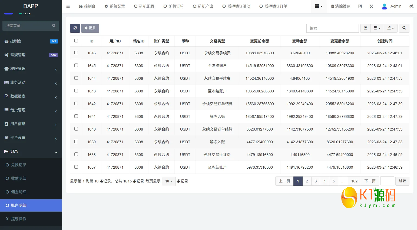The height and width of the screenshot is (230, 417).
Task: Click the language switch icon in top bar
Action: click(360, 6)
